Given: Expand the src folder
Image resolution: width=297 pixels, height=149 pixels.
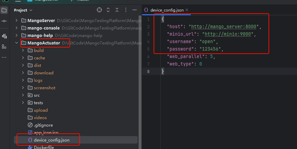Looking at the screenshot, I should pos(23,95).
